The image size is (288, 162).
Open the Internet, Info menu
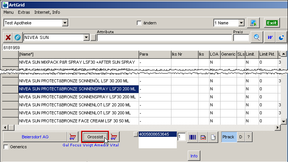coord(47,12)
